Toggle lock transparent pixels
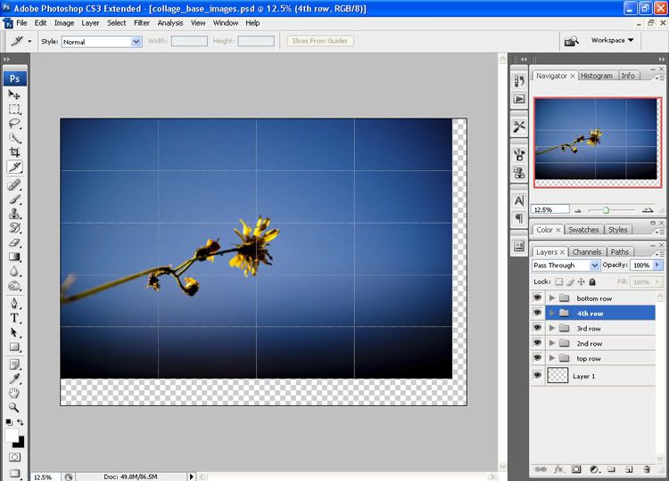This screenshot has width=669, height=481. coord(558,281)
